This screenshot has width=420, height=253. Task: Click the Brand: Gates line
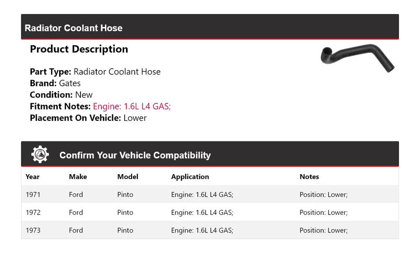click(55, 83)
